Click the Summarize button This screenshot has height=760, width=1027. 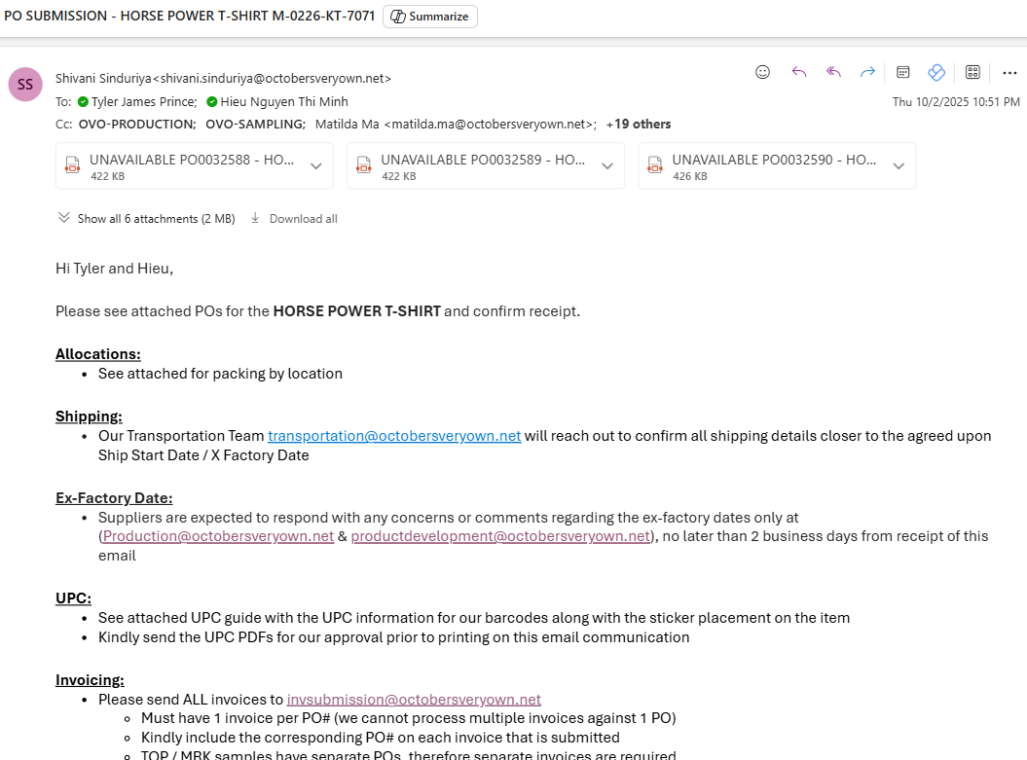pos(430,17)
